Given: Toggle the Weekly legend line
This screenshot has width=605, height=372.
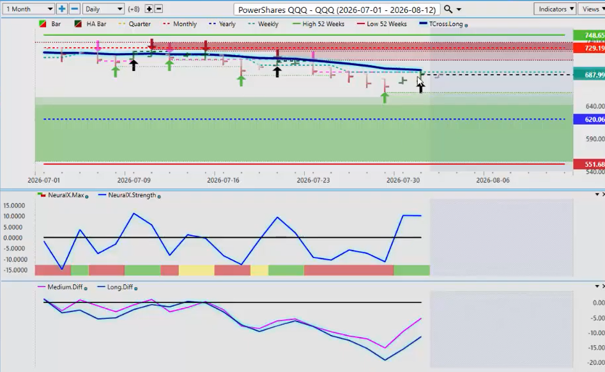Looking at the screenshot, I should coord(263,24).
